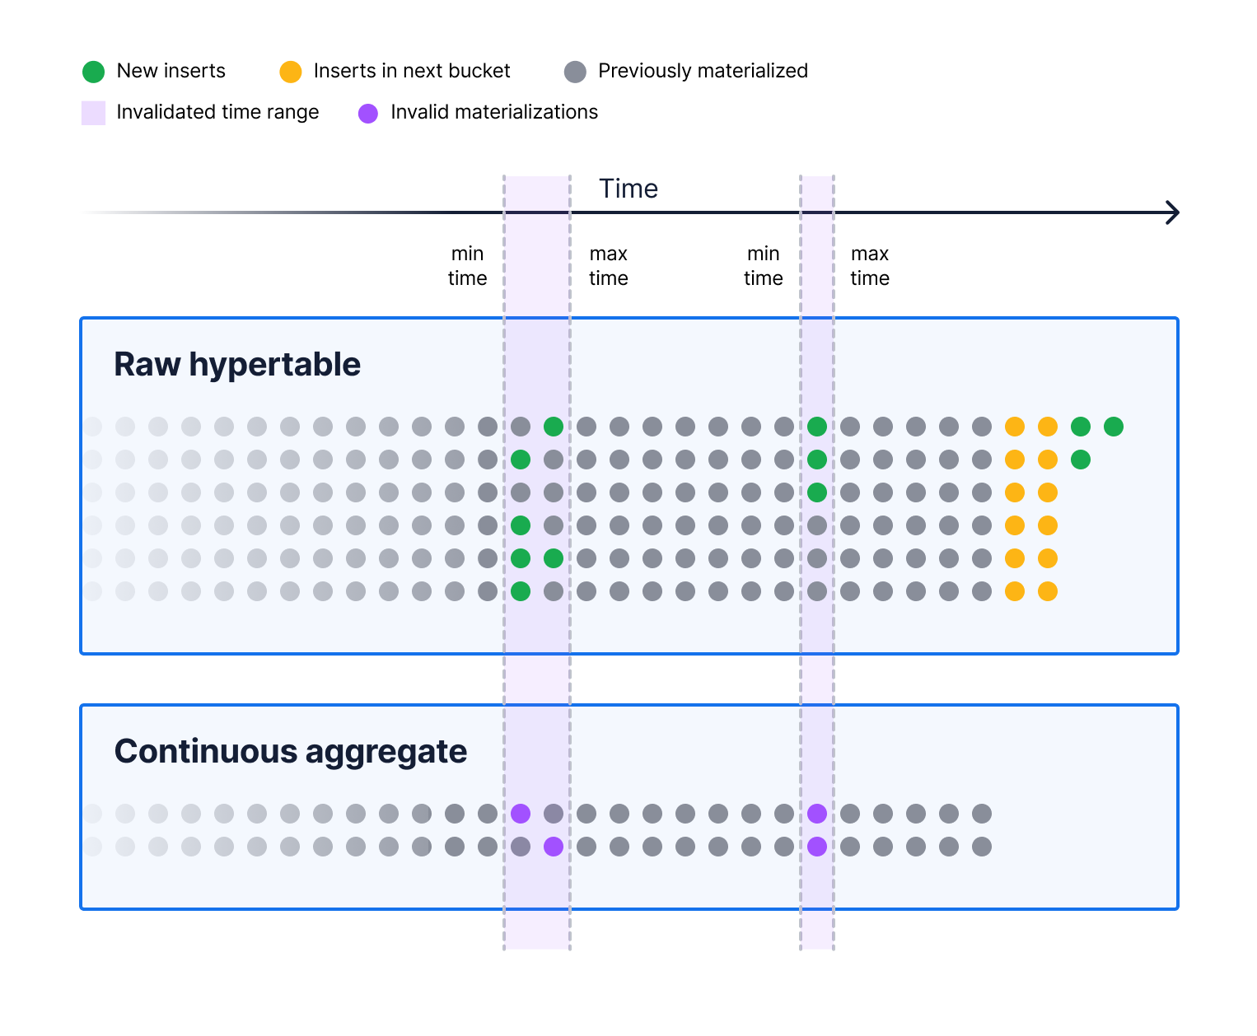Click the Inserts in next bucket text
Viewport: 1257px width, 1036px height.
412,71
